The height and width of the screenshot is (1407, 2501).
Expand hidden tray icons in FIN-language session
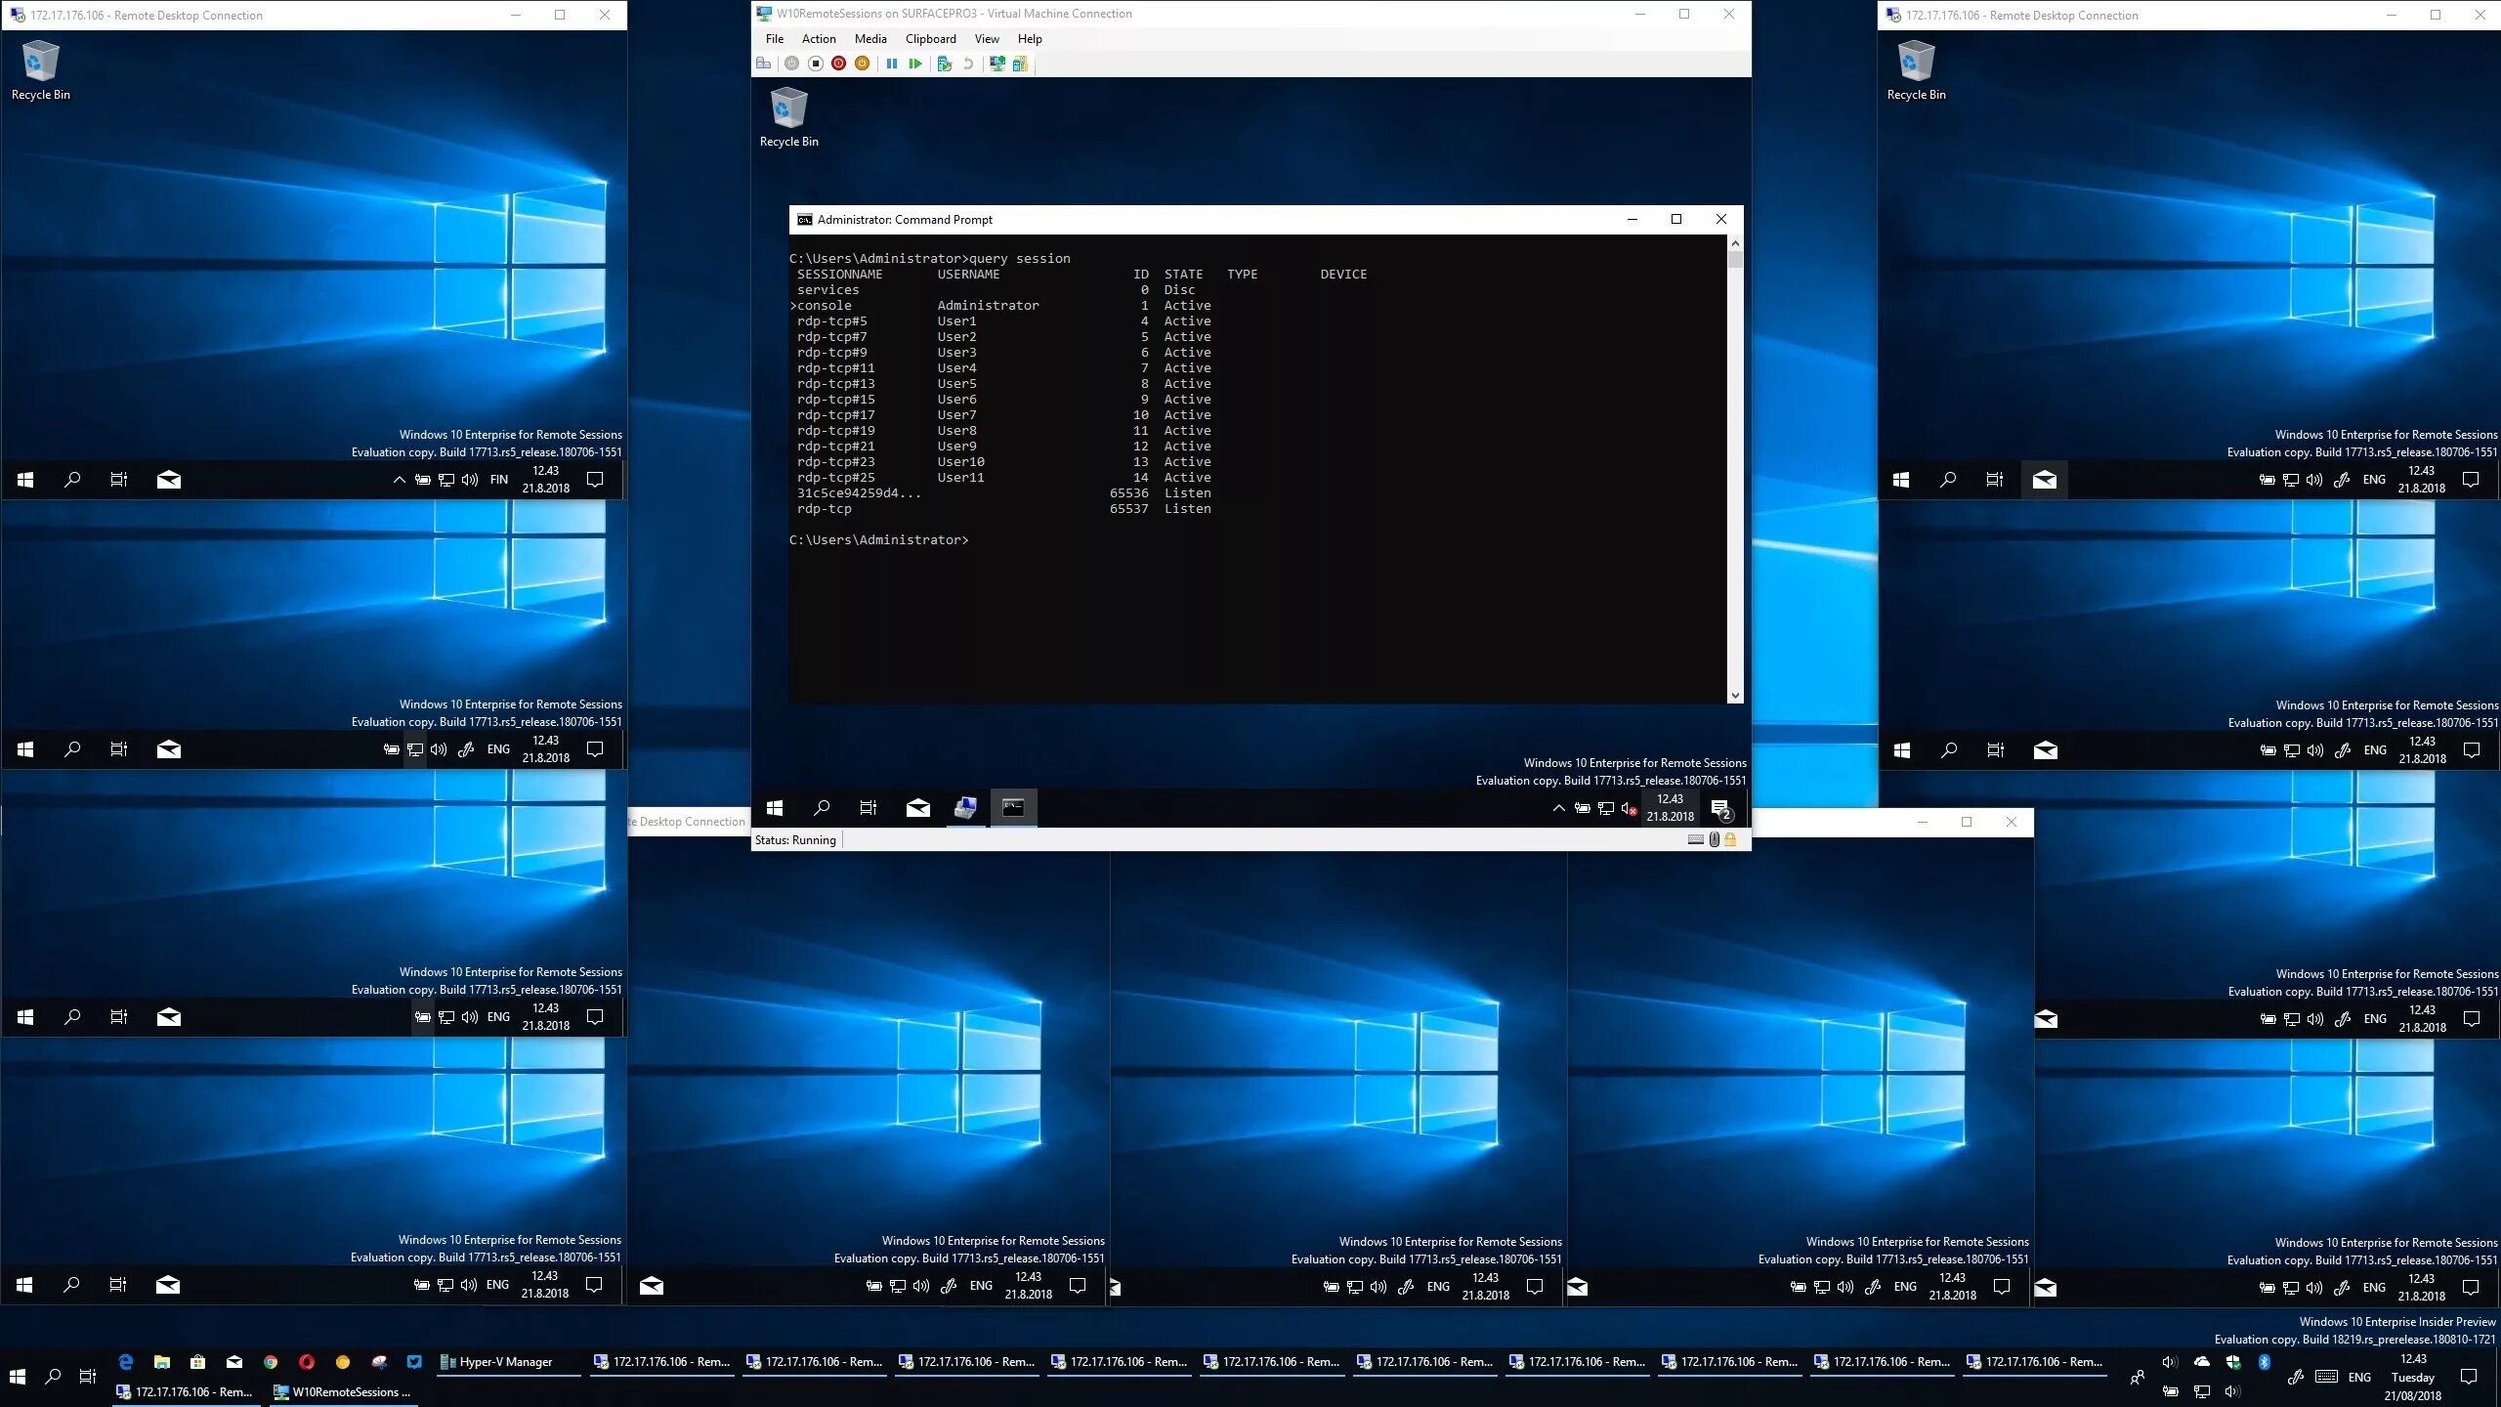(x=399, y=480)
